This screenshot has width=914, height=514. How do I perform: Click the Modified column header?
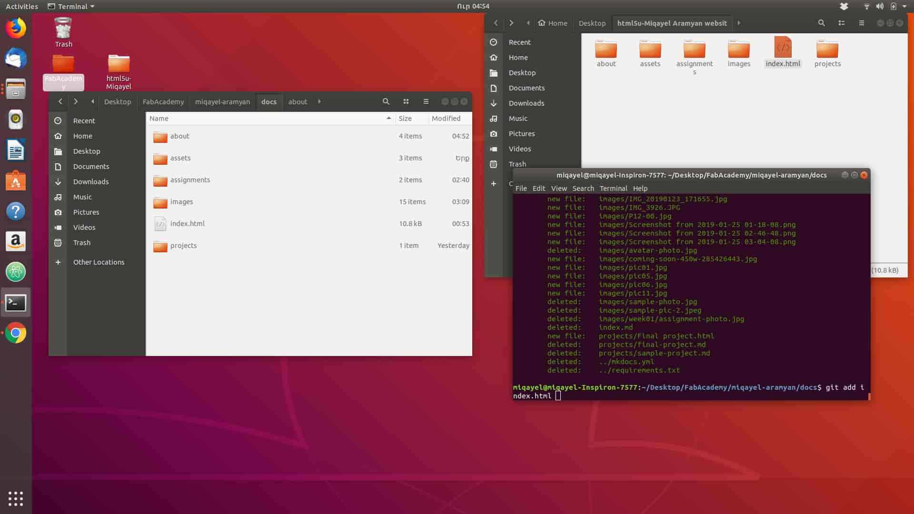[446, 119]
